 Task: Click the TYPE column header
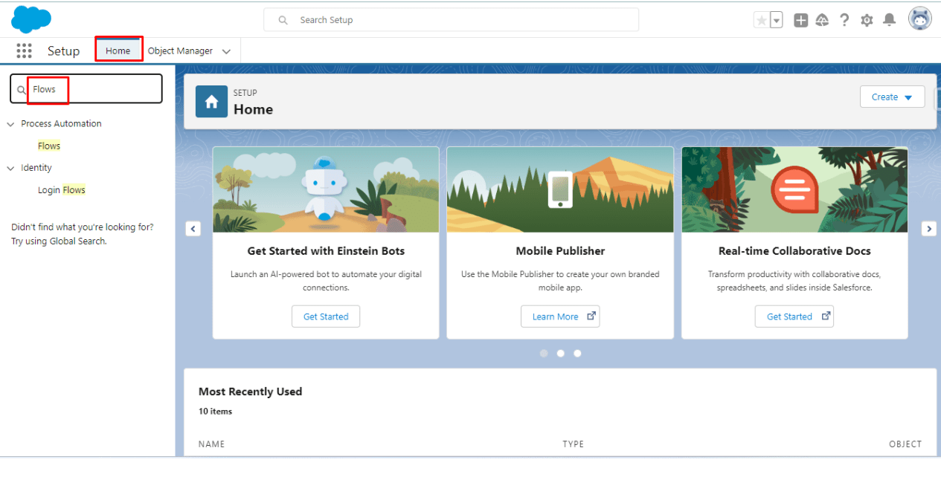pyautogui.click(x=573, y=444)
